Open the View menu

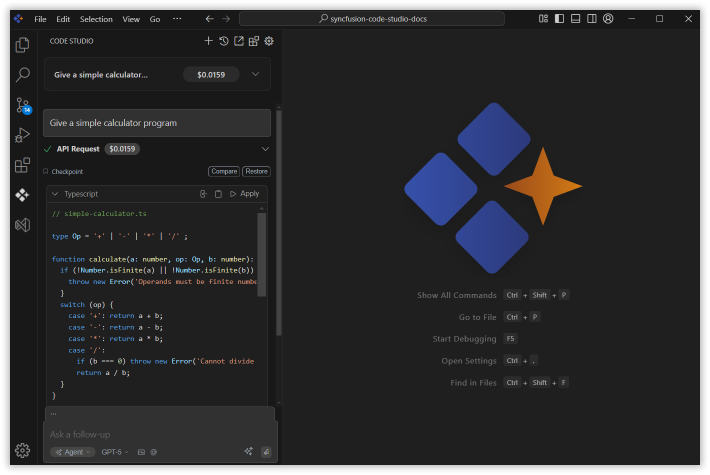[x=131, y=19]
